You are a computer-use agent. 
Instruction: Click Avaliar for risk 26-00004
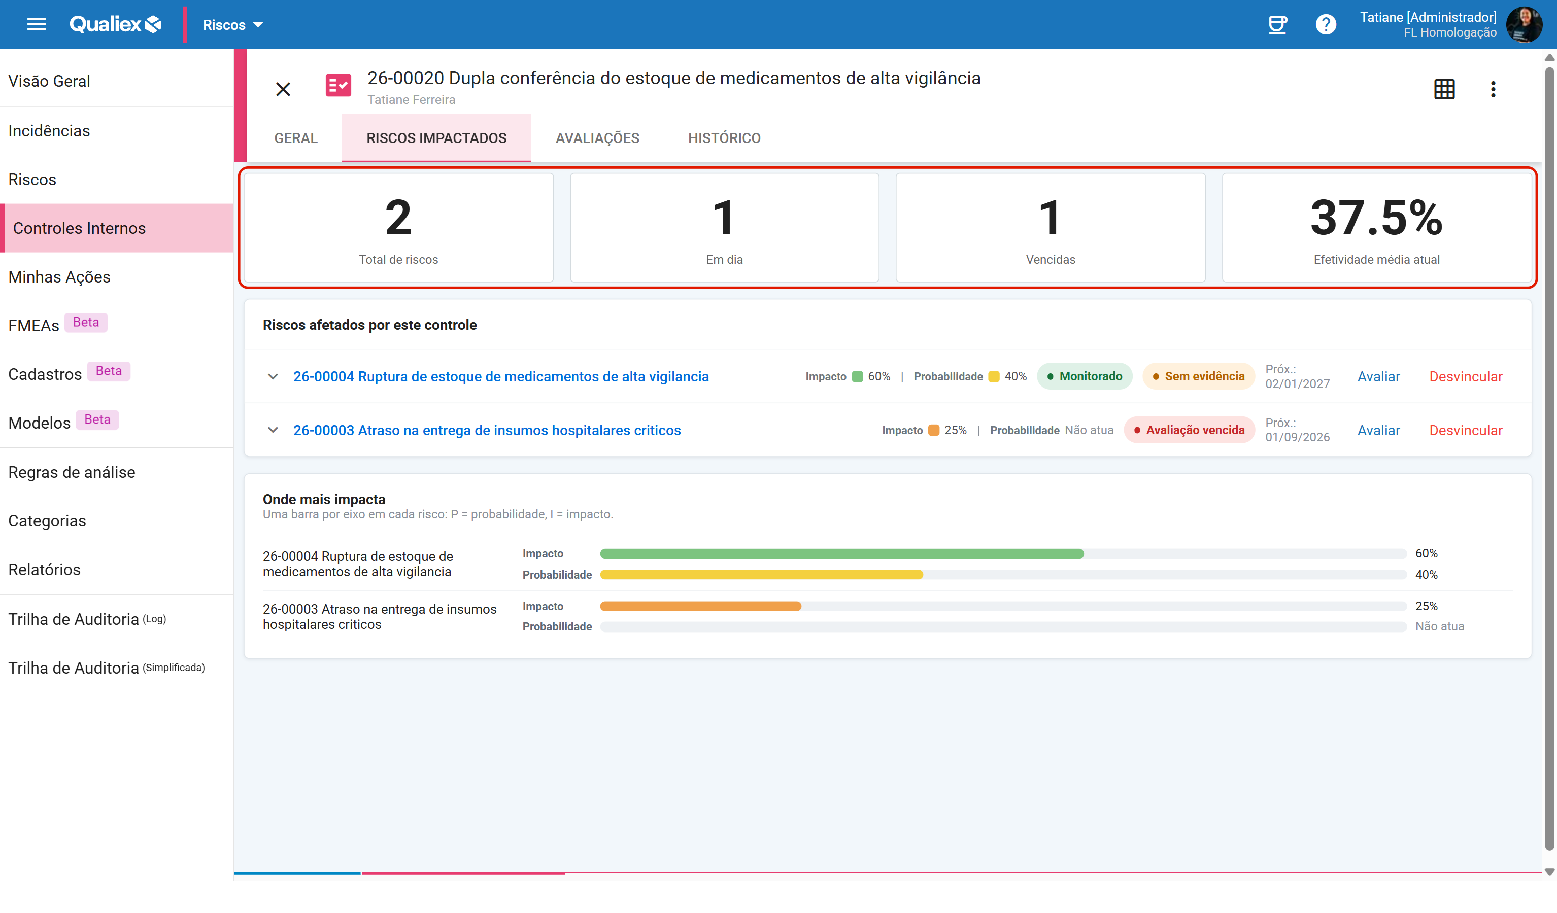point(1378,376)
